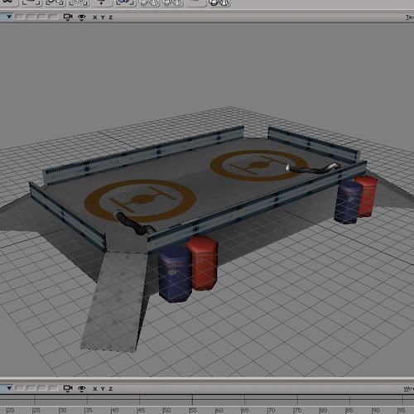Jump to frame 40 on the timeline
Image resolution: width=414 pixels, height=414 pixels.
[115, 410]
